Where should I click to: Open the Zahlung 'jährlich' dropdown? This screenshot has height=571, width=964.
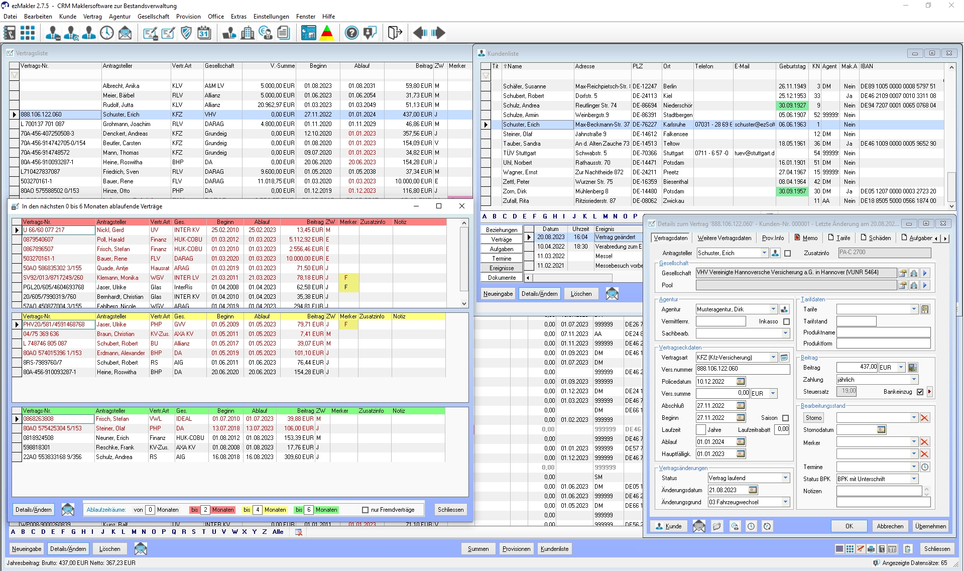click(x=914, y=380)
